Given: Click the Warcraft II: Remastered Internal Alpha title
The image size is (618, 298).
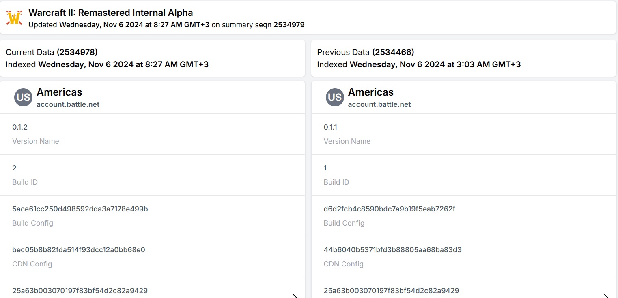Looking at the screenshot, I should coord(110,13).
